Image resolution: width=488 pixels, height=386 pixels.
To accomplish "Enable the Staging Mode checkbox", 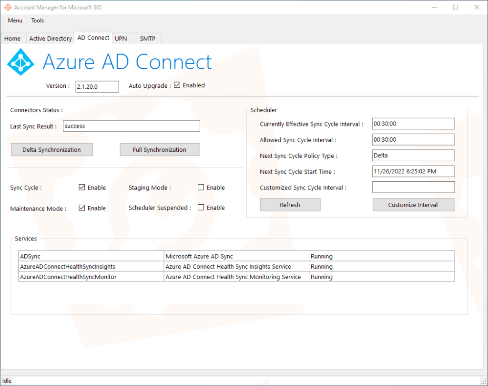I will click(x=201, y=187).
